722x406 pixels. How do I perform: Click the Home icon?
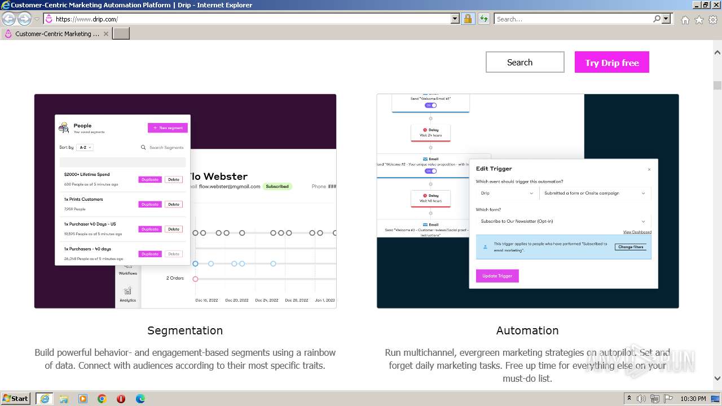685,20
